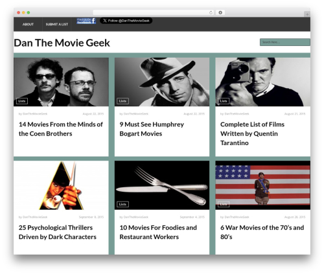
Task: Click author name under Tarantino image
Action: coord(237,114)
